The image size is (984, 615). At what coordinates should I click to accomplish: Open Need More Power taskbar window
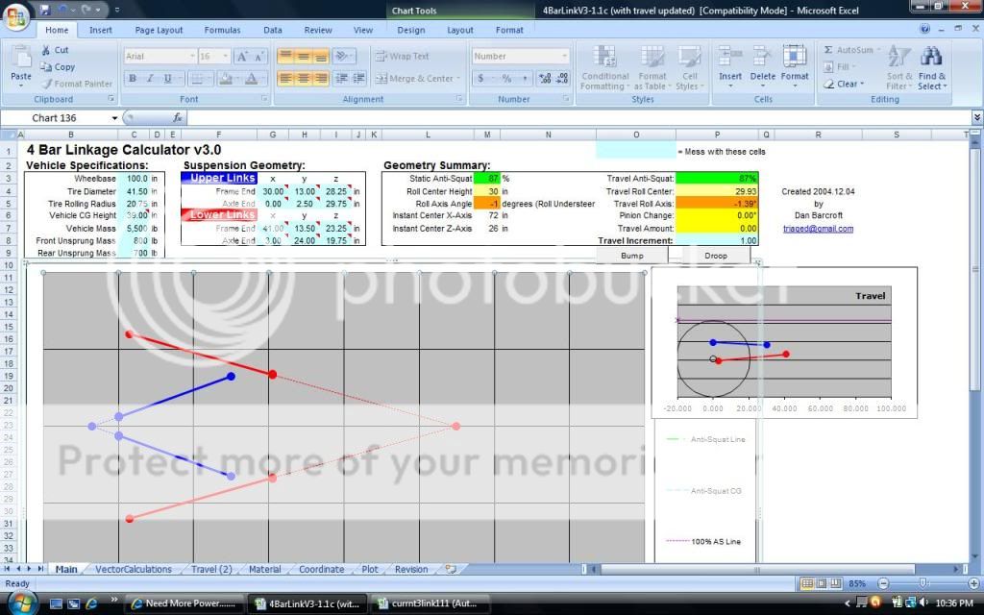184,603
